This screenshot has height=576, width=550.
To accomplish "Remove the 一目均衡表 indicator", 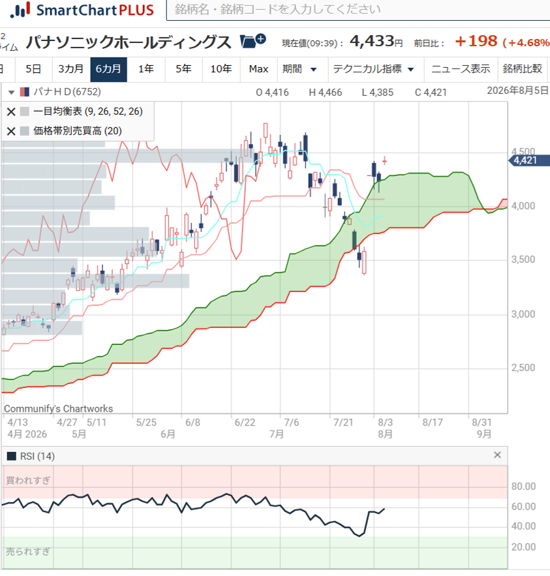I will coord(11,112).
